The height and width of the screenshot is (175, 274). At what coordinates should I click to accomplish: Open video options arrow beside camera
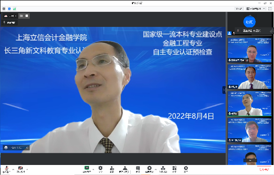point(27,169)
